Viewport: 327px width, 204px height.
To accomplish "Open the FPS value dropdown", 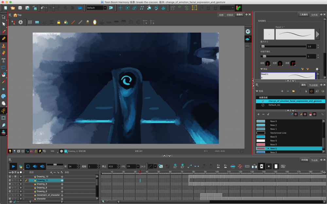I will pos(138,166).
